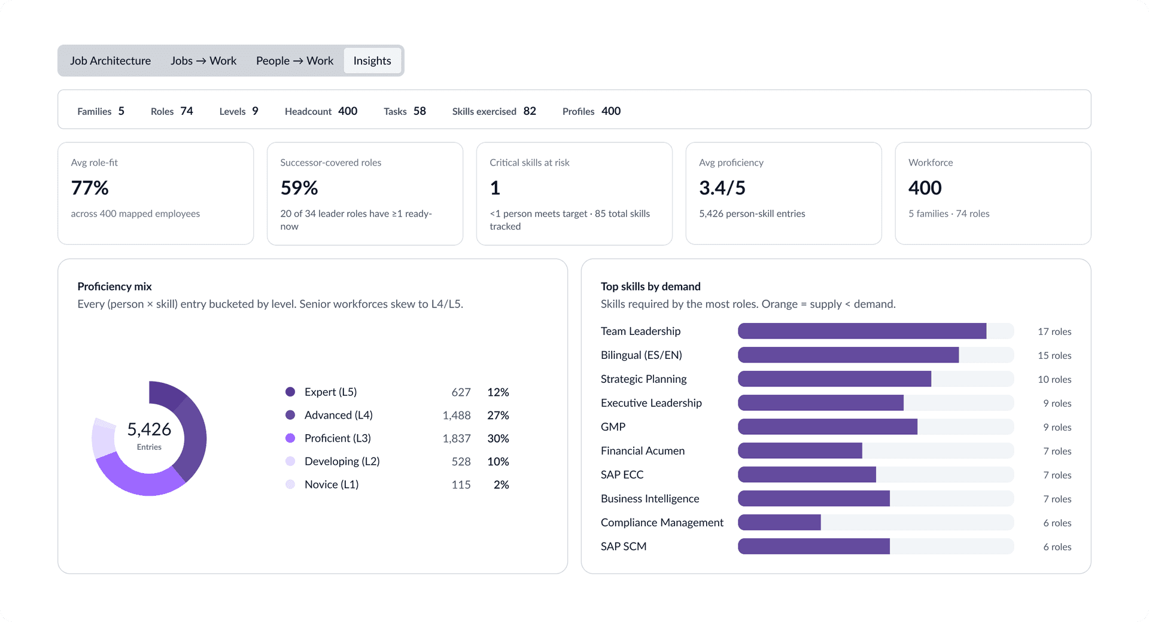Open the Workforce 400 card
The width and height of the screenshot is (1149, 622).
click(993, 193)
